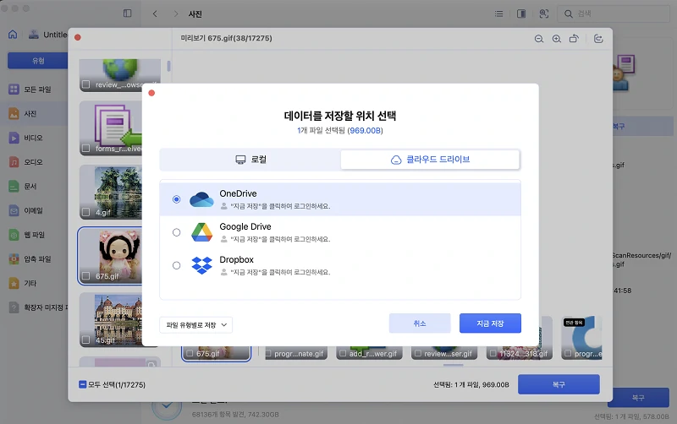Image resolution: width=677 pixels, height=424 pixels.
Task: Click the home icon in main window
Action: pyautogui.click(x=13, y=35)
